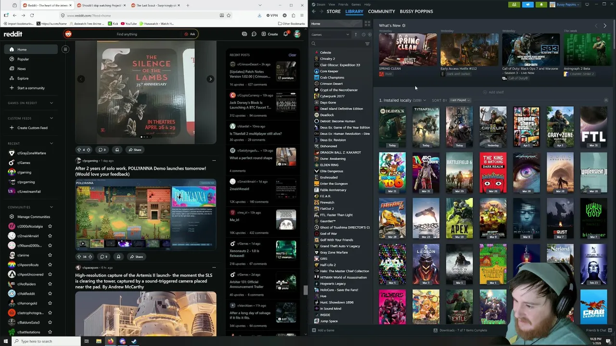The image size is (616, 346).
Task: Next image in Silence of the Lambs post
Action: coord(210,79)
